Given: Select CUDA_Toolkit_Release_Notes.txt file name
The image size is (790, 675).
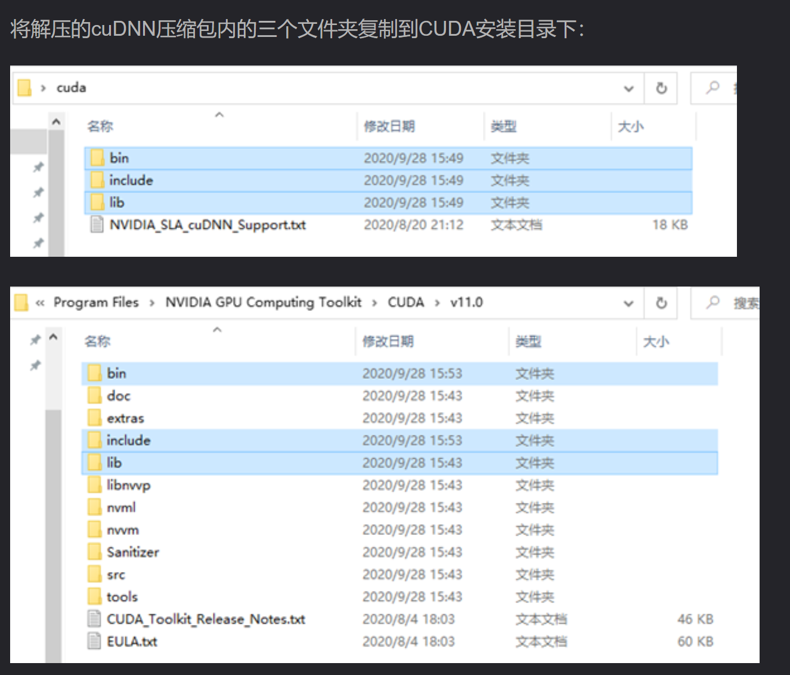Looking at the screenshot, I should click(x=206, y=619).
